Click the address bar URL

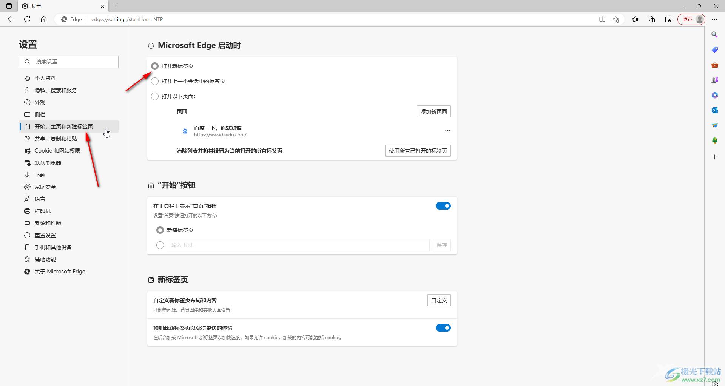127,19
